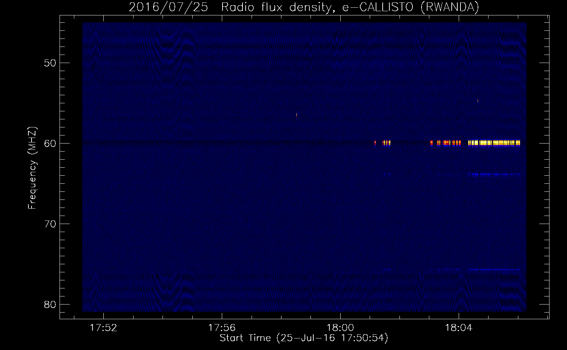Click the 18:04 time tick label
Screen dimensions: 567x350
pyautogui.click(x=459, y=328)
